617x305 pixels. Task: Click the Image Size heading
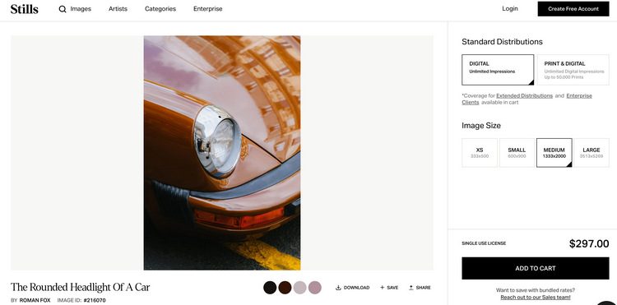tap(481, 126)
